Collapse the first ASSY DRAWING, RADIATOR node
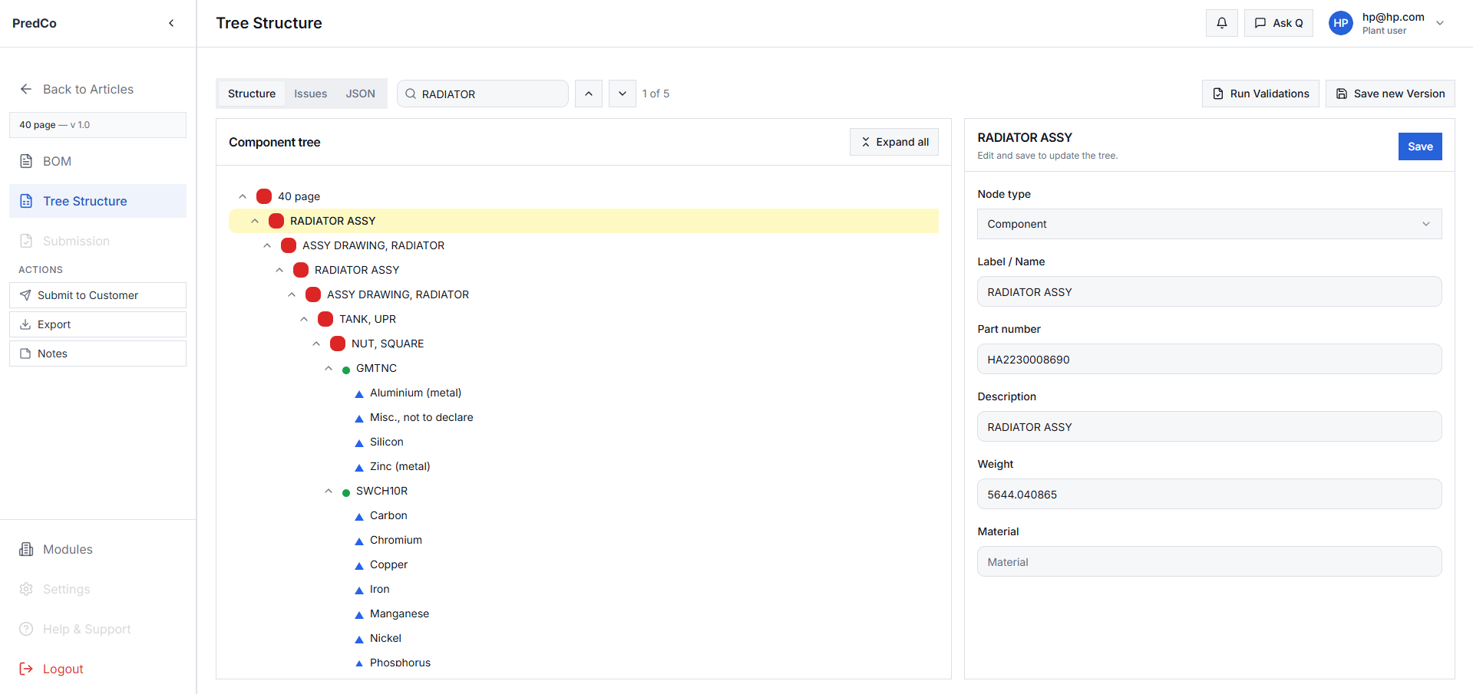Viewport: 1473px width, 694px height. (267, 245)
